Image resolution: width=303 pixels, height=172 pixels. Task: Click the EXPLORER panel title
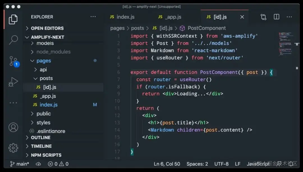42,17
